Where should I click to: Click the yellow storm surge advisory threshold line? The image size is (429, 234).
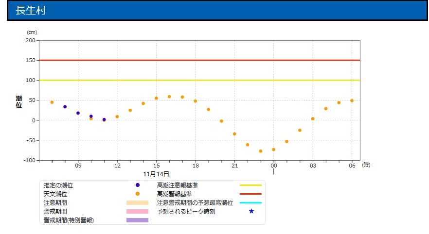[199, 80]
